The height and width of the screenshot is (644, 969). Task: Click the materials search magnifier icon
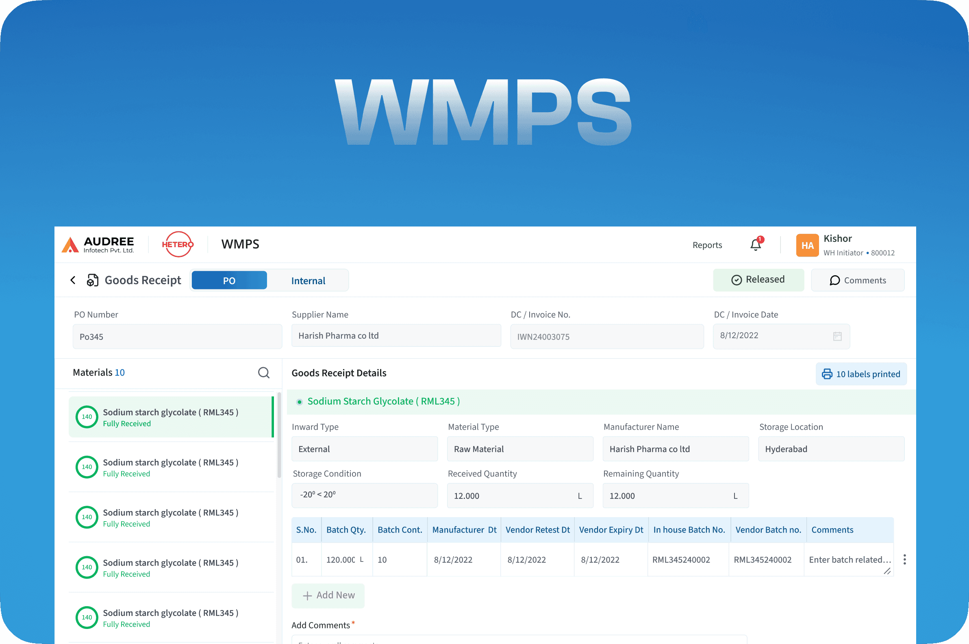coord(264,372)
